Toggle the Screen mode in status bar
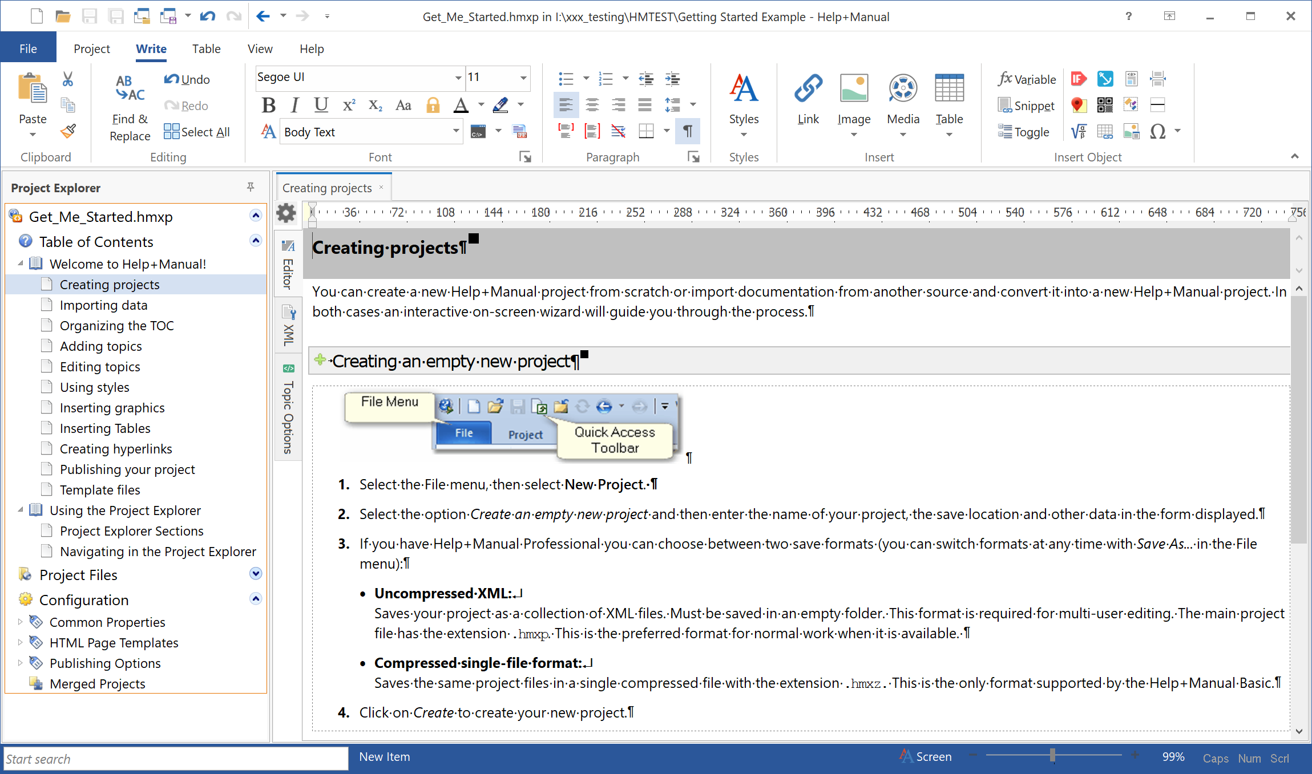Viewport: 1312px width, 774px height. coord(926,757)
